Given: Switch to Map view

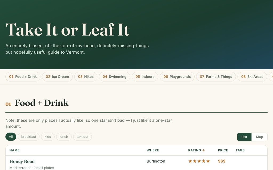Looking at the screenshot, I should coord(259,137).
